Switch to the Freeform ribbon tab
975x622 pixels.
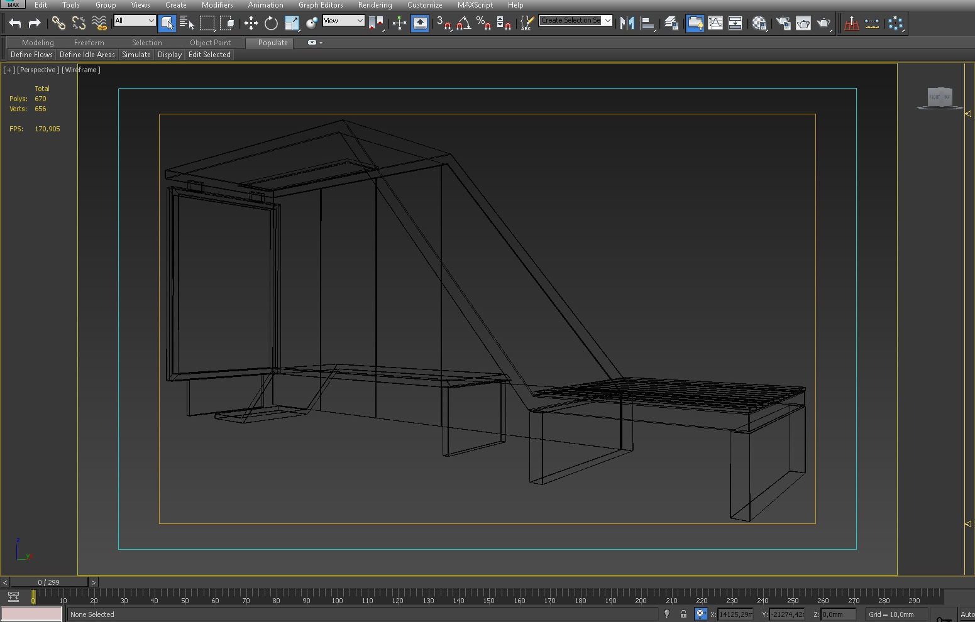tap(89, 43)
